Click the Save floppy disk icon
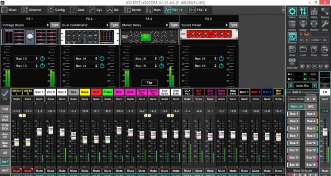 [x=292, y=49]
